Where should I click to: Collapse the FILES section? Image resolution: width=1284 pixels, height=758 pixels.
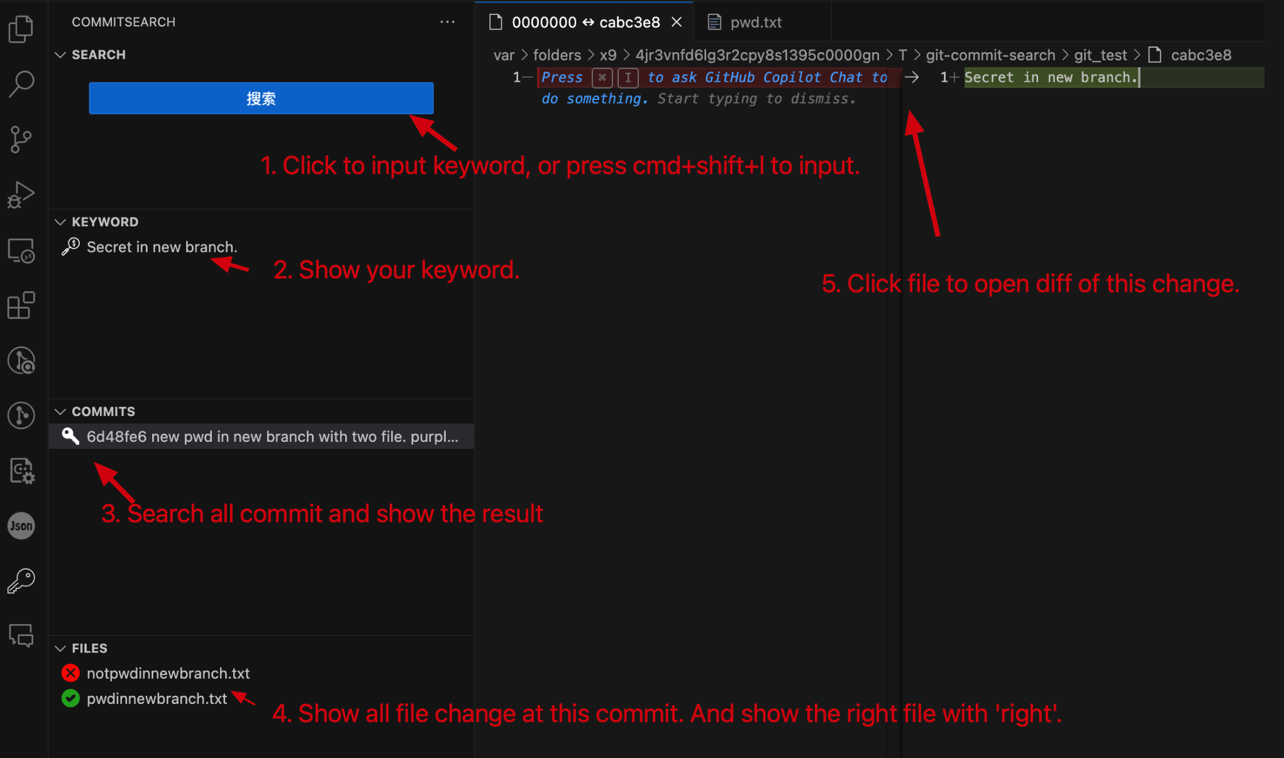60,648
